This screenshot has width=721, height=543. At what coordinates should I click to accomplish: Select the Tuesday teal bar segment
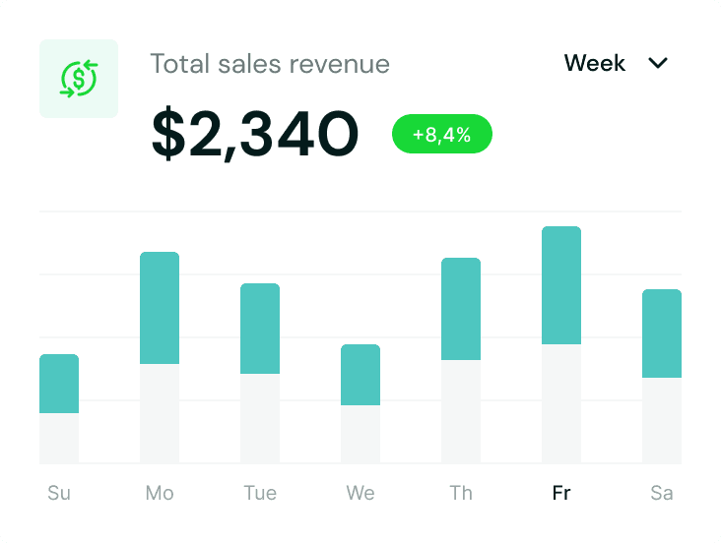(x=260, y=329)
